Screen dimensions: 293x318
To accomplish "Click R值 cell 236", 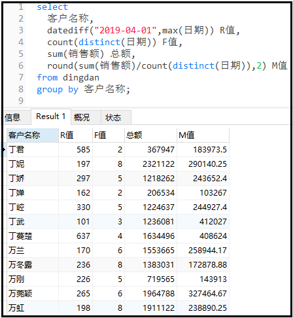I will click(x=75, y=265).
